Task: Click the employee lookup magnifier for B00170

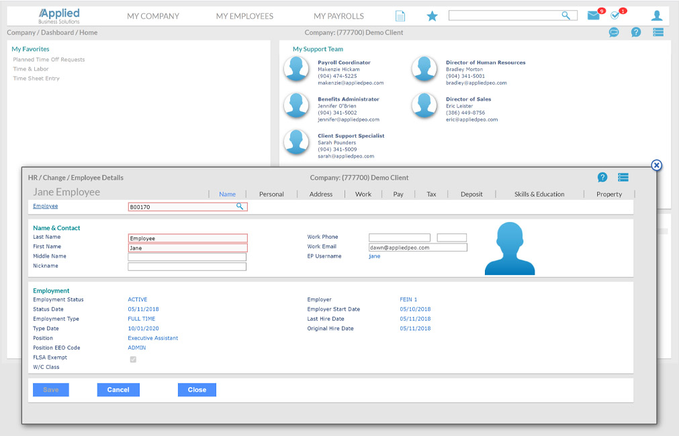Action: pos(240,207)
